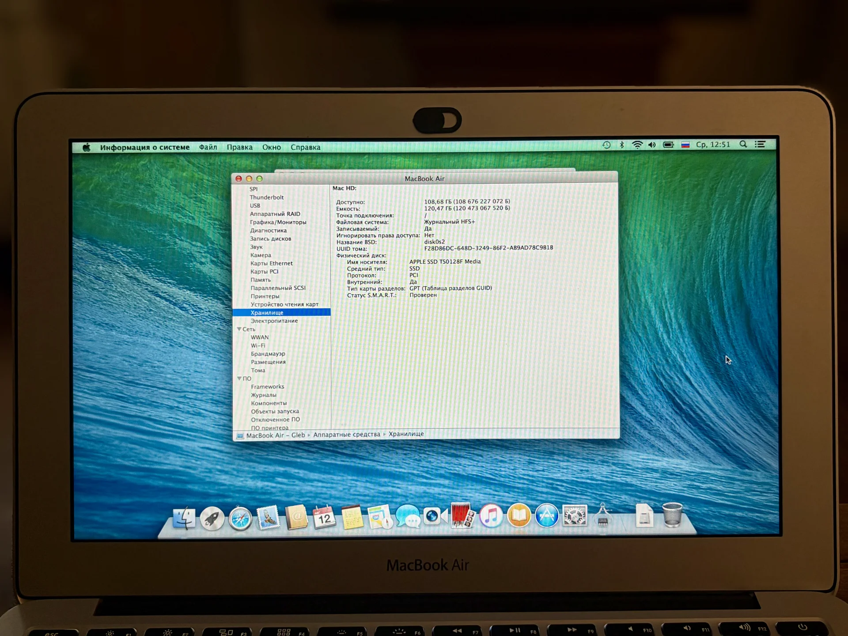The width and height of the screenshot is (848, 636).
Task: Open the Окно menu
Action: coord(272,148)
